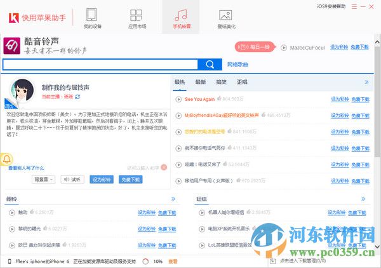The width and height of the screenshot is (381, 268).
Task: Click 免费下载 next to MaJocCuFocul
Action: click(x=359, y=47)
